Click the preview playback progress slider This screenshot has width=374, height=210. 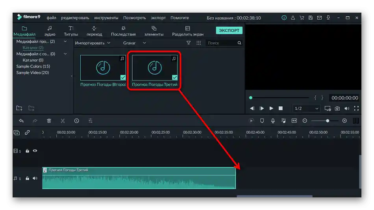pyautogui.click(x=279, y=98)
